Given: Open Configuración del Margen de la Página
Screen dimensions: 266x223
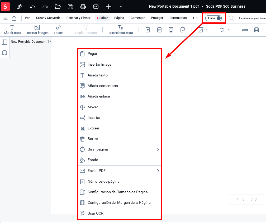Looking at the screenshot, I should pos(120,202).
